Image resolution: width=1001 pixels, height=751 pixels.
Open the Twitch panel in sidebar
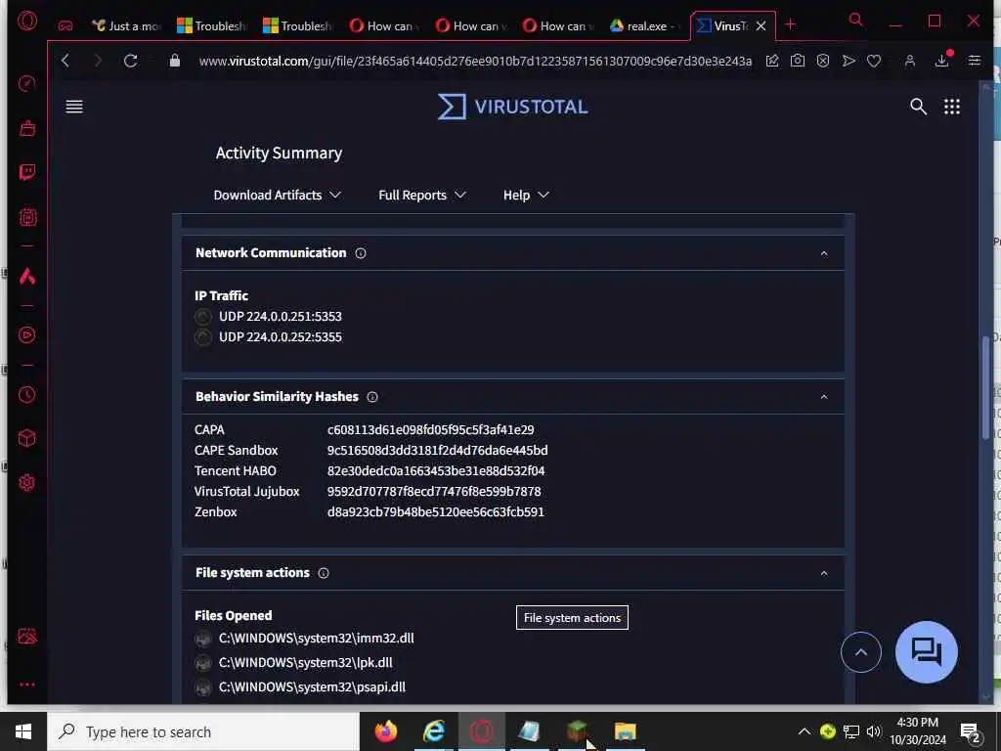(27, 172)
